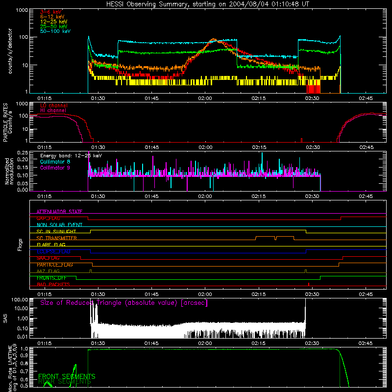392x392 pixels.
Task: Click the 'Energy band: 12-25 keV' label
Action: point(71,156)
